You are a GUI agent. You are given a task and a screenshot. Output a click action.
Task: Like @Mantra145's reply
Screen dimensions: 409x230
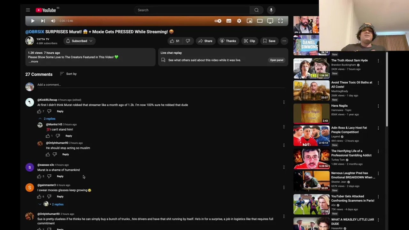pyautogui.click(x=48, y=136)
